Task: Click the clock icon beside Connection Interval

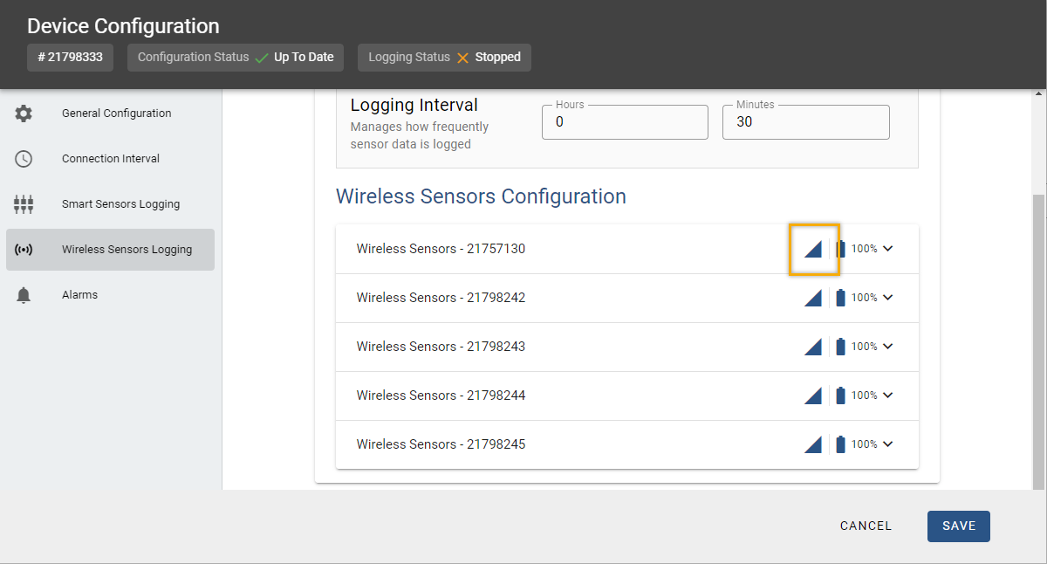Action: [x=24, y=159]
